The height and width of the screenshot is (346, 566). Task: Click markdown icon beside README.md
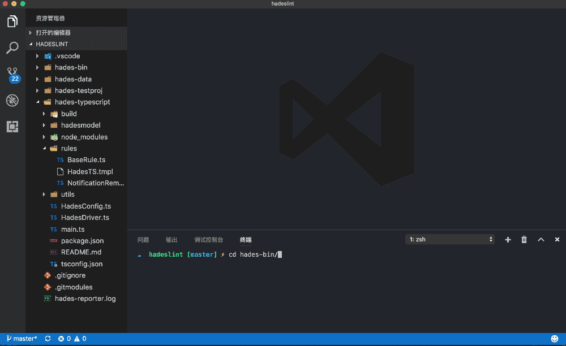53,252
